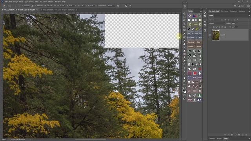The width and height of the screenshot is (251, 141).
Task: Select the Type tool
Action: pyautogui.click(x=184, y=68)
